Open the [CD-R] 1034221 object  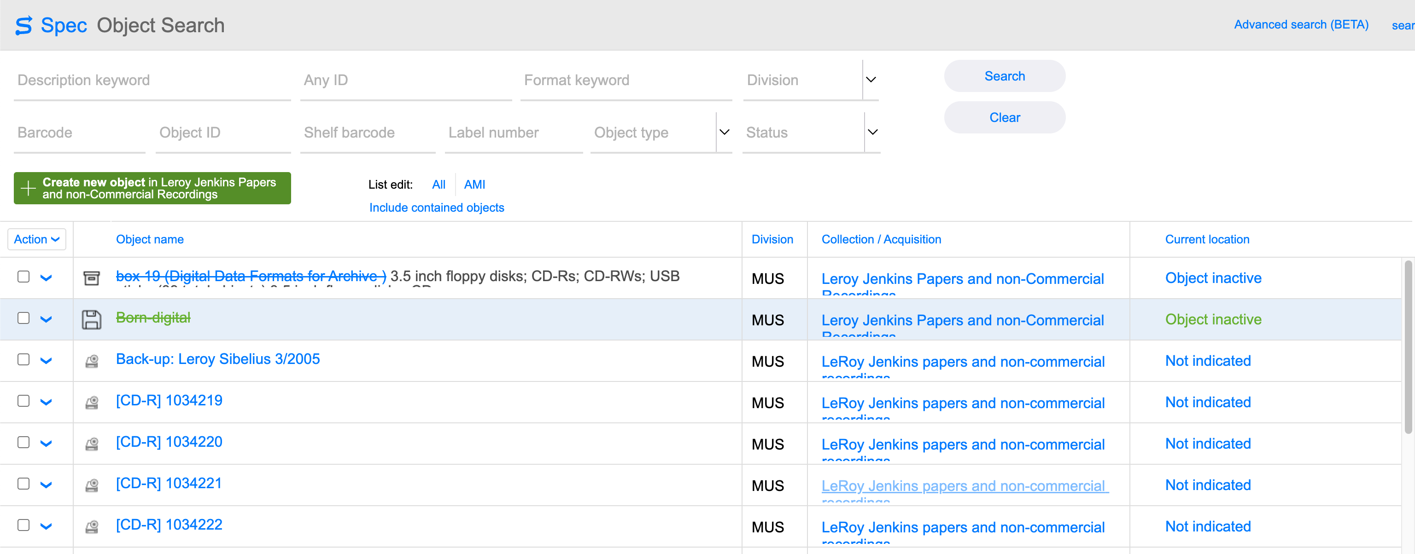tap(168, 483)
